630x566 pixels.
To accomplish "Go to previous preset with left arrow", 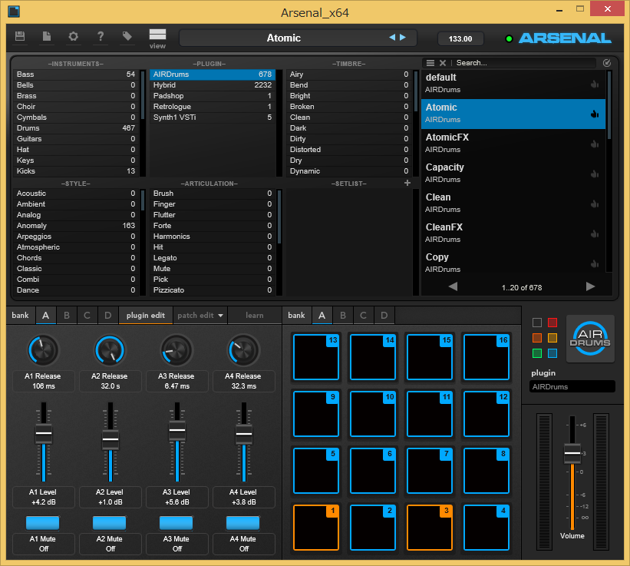I will pyautogui.click(x=392, y=38).
